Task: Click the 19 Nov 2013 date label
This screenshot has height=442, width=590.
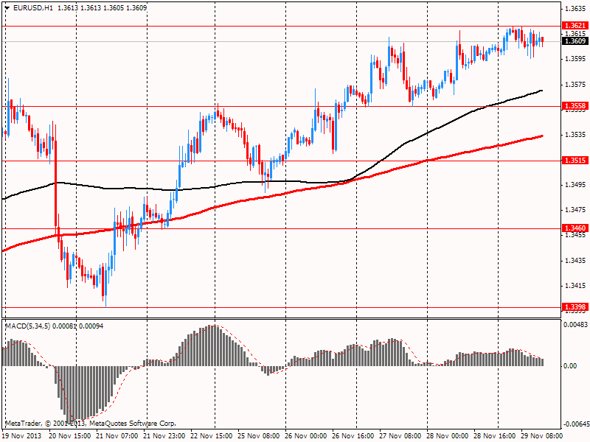Action: pos(22,436)
